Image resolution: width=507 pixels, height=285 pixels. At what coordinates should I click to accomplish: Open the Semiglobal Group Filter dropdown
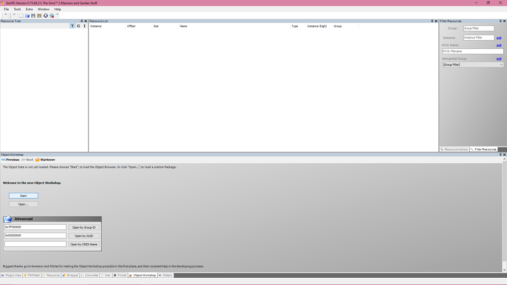tap(501, 65)
